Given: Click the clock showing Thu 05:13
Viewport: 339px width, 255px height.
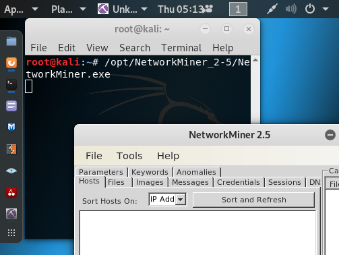Looking at the screenshot, I should tap(181, 9).
